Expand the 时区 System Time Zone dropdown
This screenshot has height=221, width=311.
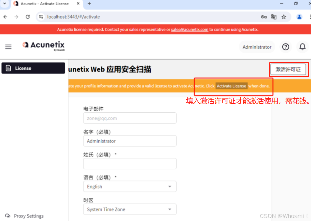click(x=130, y=209)
